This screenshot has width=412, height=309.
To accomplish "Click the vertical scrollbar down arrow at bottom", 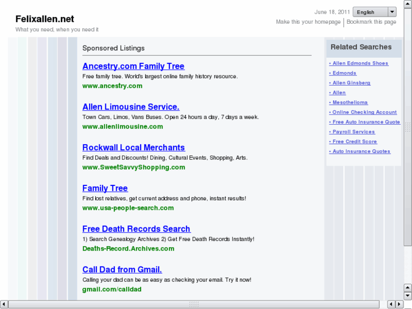I will [407, 296].
